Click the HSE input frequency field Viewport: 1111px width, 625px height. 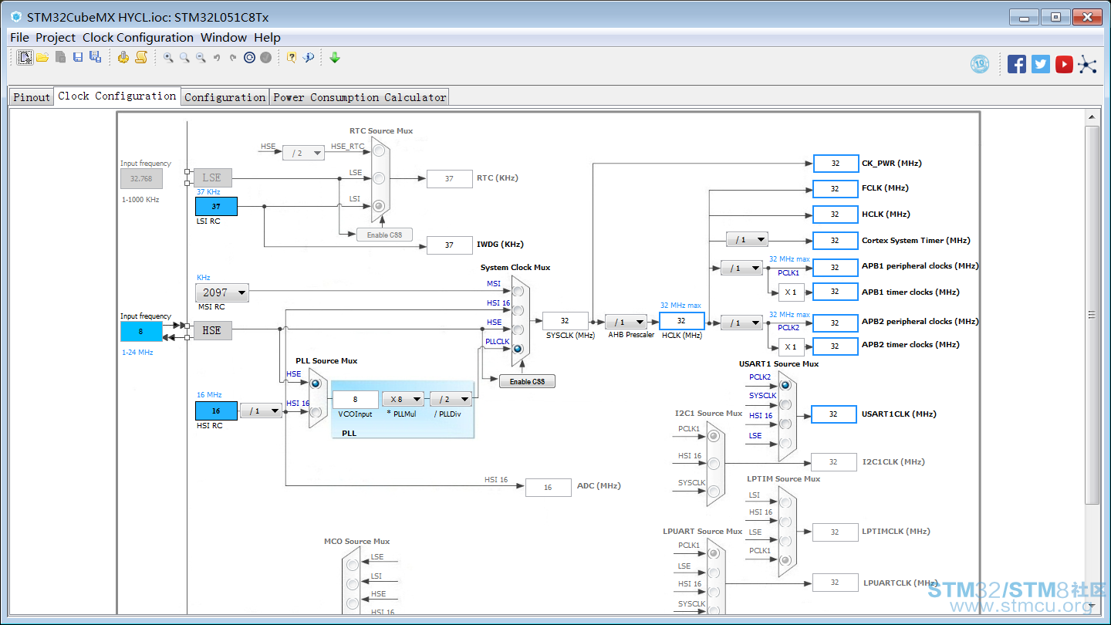141,331
